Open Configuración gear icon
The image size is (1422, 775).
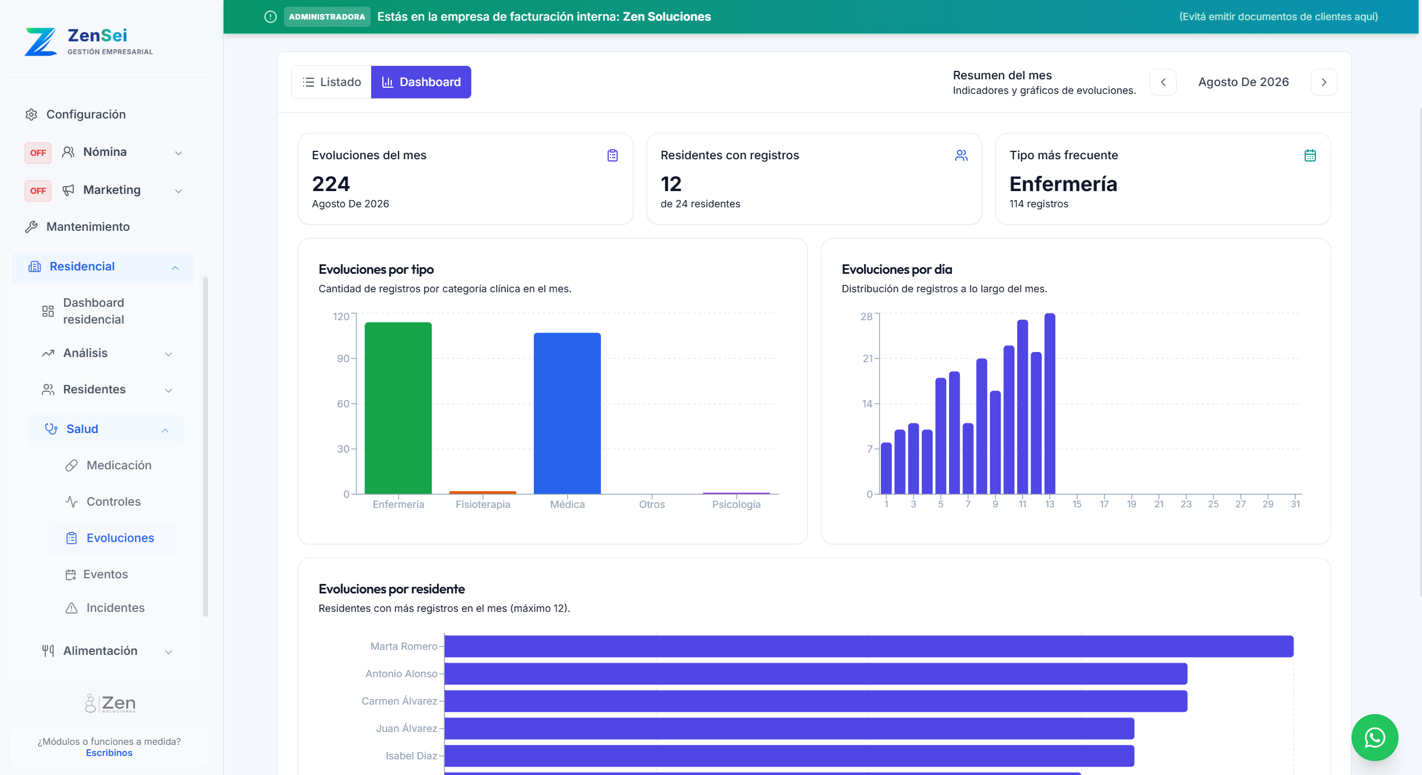click(31, 115)
